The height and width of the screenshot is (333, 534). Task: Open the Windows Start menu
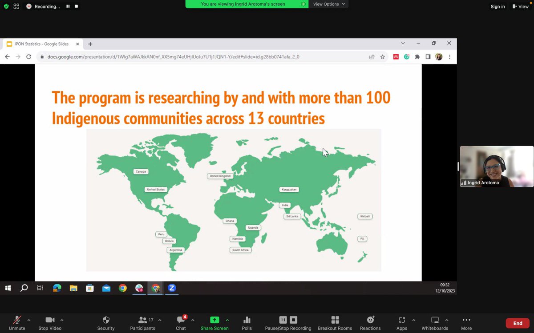point(8,288)
